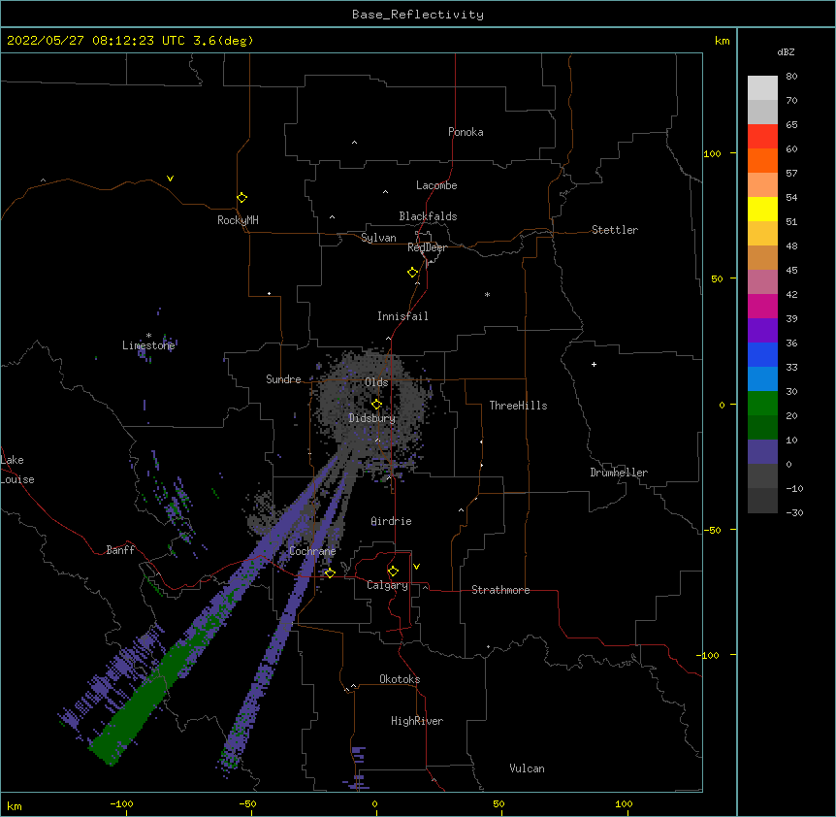The width and height of the screenshot is (836, 817).
Task: Click the Drumheller label
Action: pos(619,473)
